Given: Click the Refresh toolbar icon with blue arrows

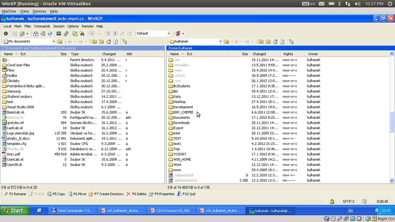Looking at the screenshot, I should point(50,34).
